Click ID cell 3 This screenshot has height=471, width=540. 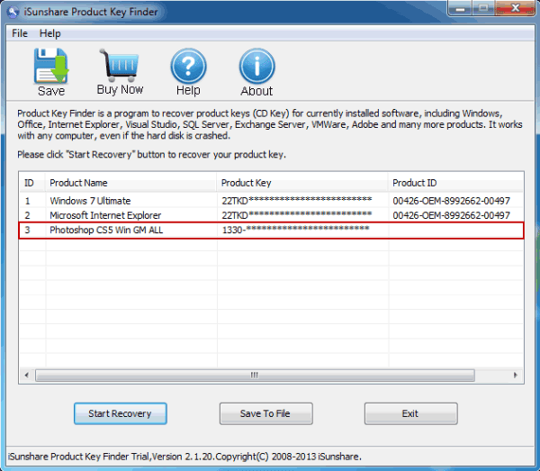coord(28,230)
